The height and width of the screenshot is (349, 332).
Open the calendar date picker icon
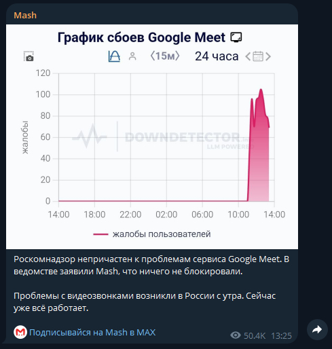tap(258, 56)
